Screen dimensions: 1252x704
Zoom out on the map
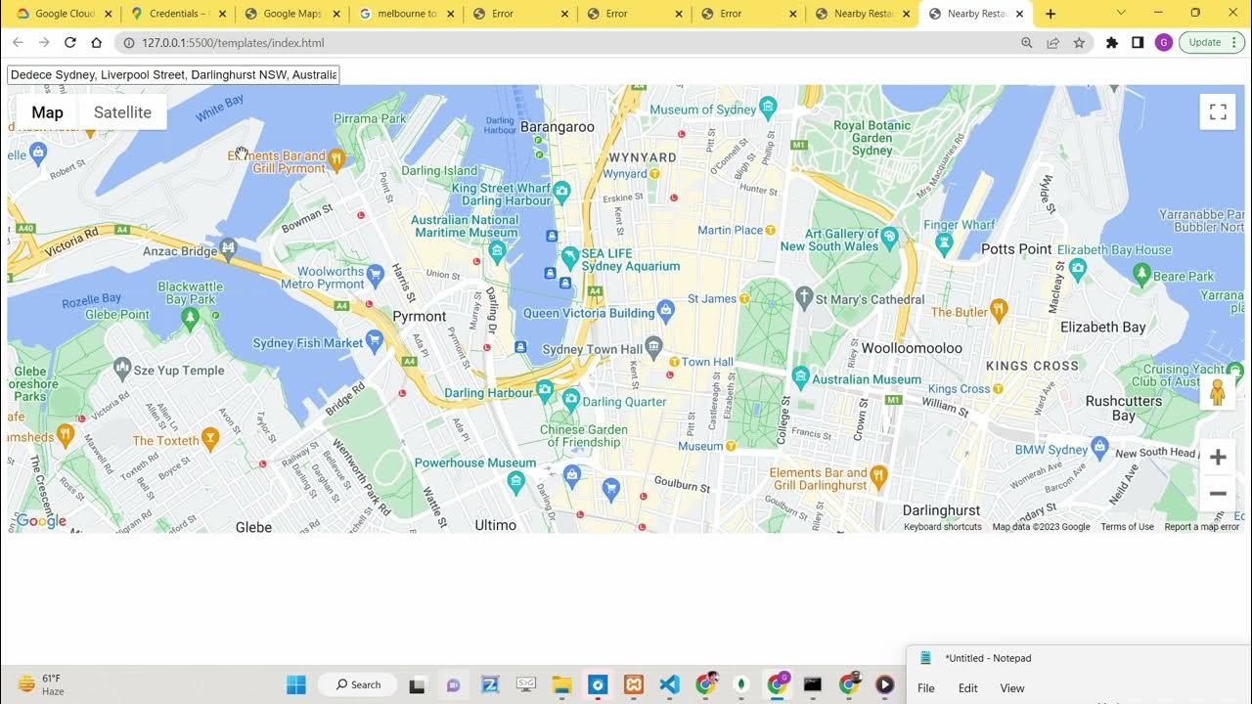click(1218, 494)
